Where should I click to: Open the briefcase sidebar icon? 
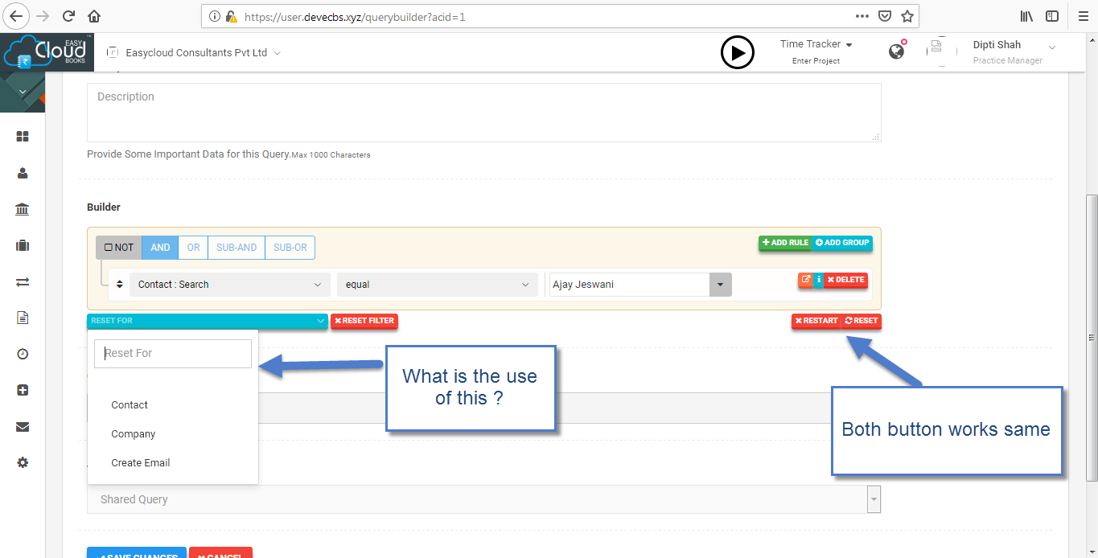pyautogui.click(x=23, y=245)
